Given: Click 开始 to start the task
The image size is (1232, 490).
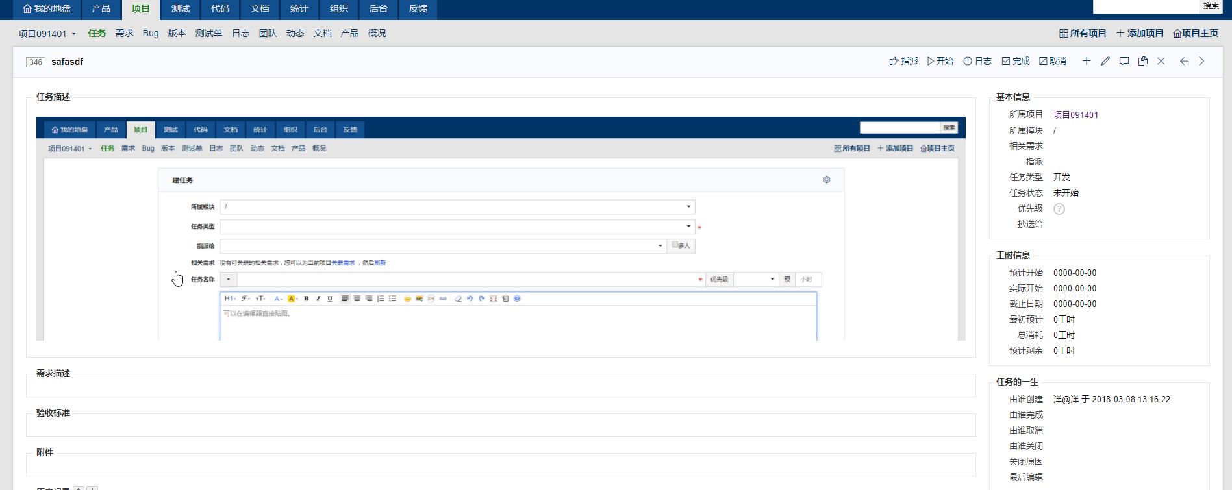Looking at the screenshot, I should pyautogui.click(x=940, y=61).
